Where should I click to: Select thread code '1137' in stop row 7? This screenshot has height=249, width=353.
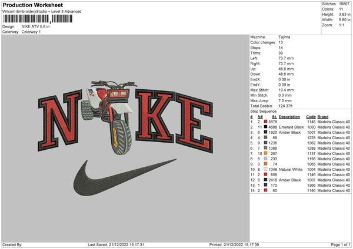click(x=311, y=153)
